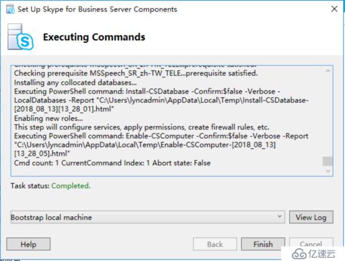
Task: Click the disabled Back button
Action: coord(215,244)
